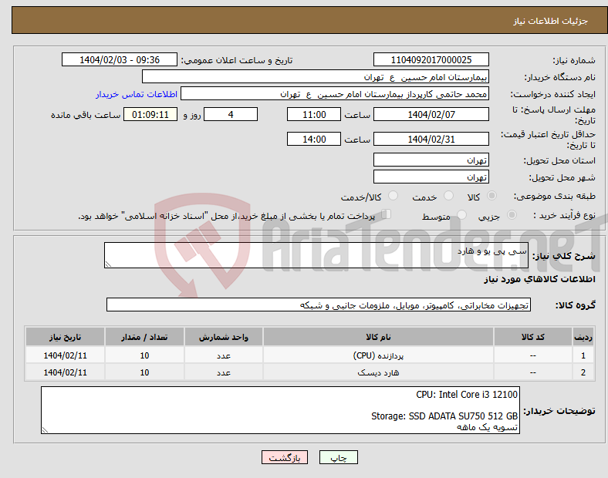Click the hard disk row quantity 10
Viewport: 608px width, 478px height.
tap(144, 372)
